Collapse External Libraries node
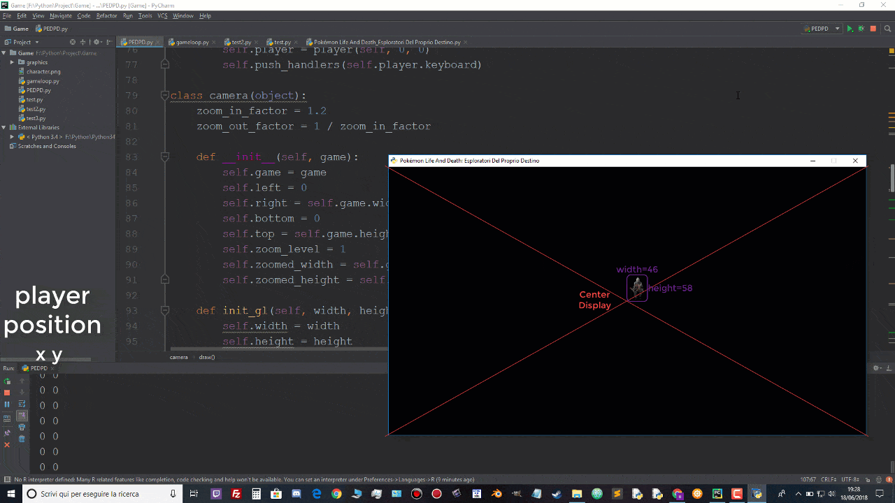 (4, 128)
